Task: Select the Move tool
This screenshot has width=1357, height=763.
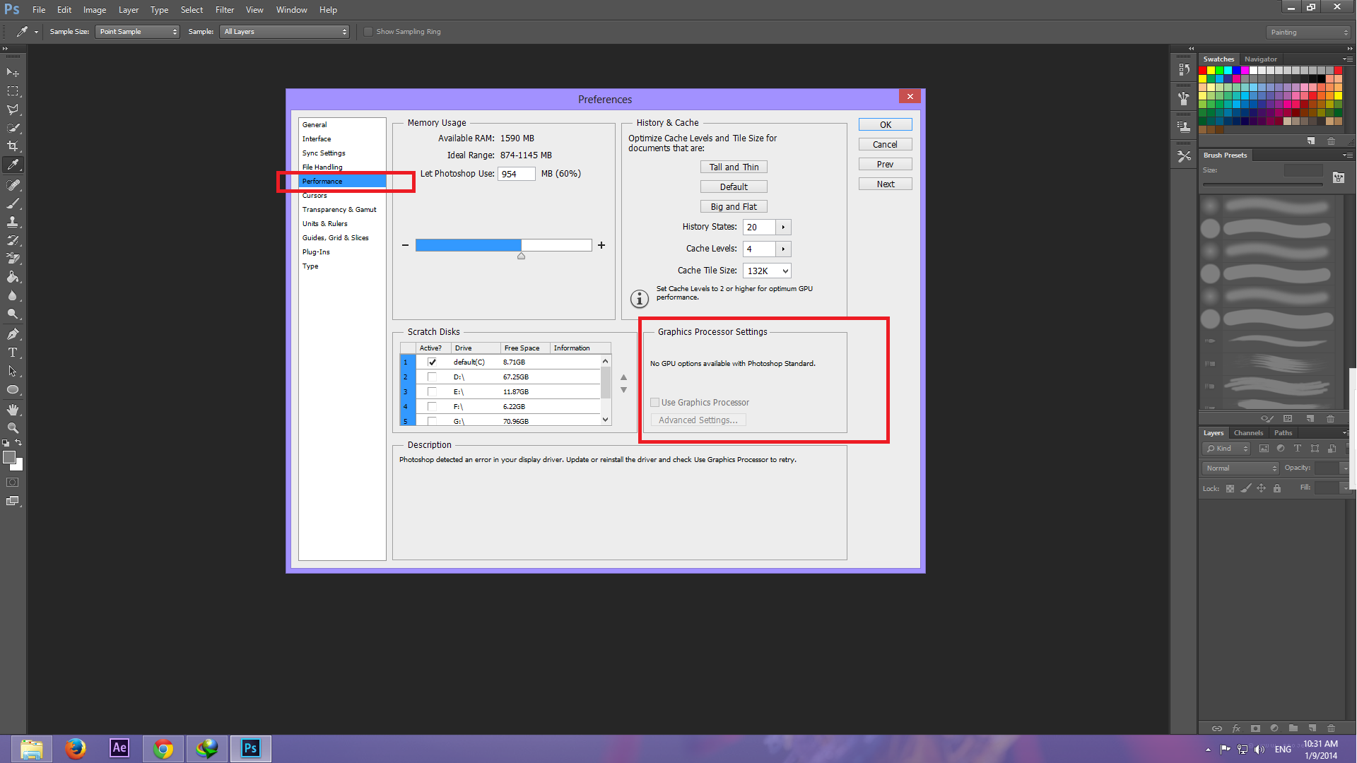Action: pos(13,73)
